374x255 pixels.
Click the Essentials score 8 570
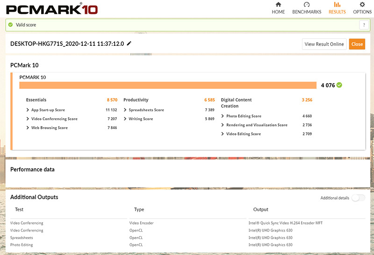coord(112,100)
